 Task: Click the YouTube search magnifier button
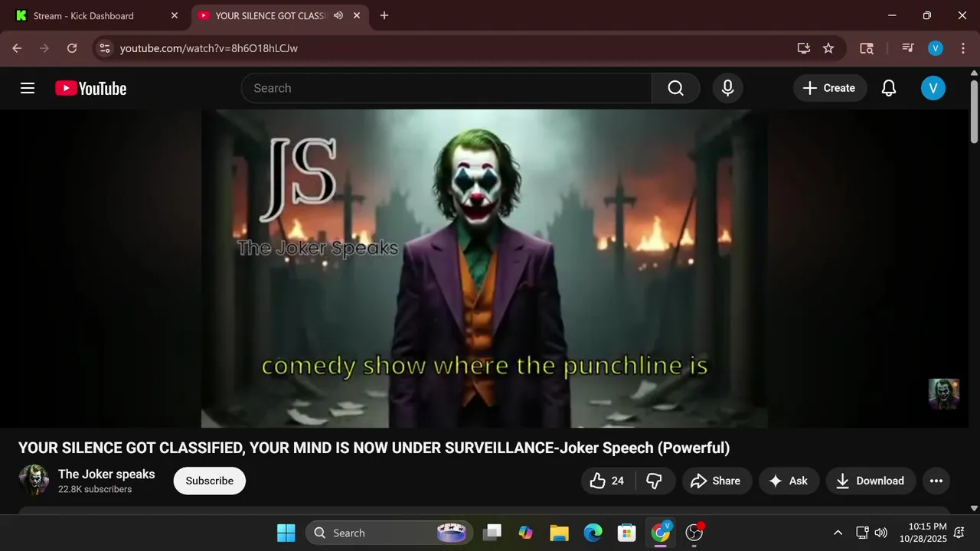click(675, 88)
